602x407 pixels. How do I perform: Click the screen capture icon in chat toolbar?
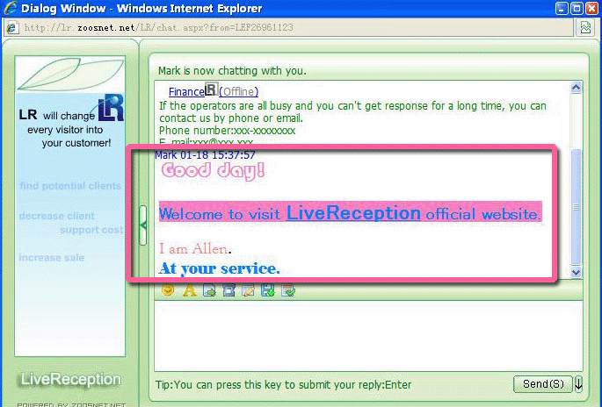228,291
